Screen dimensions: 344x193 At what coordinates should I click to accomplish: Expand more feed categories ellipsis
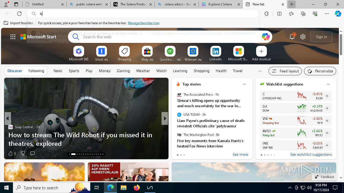pos(260,71)
